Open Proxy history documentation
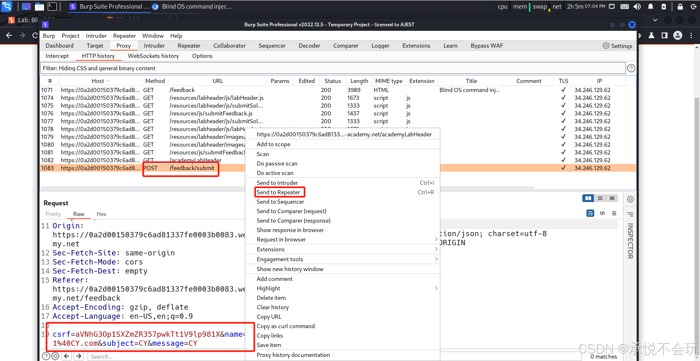This screenshot has height=361, width=700. 342,355
